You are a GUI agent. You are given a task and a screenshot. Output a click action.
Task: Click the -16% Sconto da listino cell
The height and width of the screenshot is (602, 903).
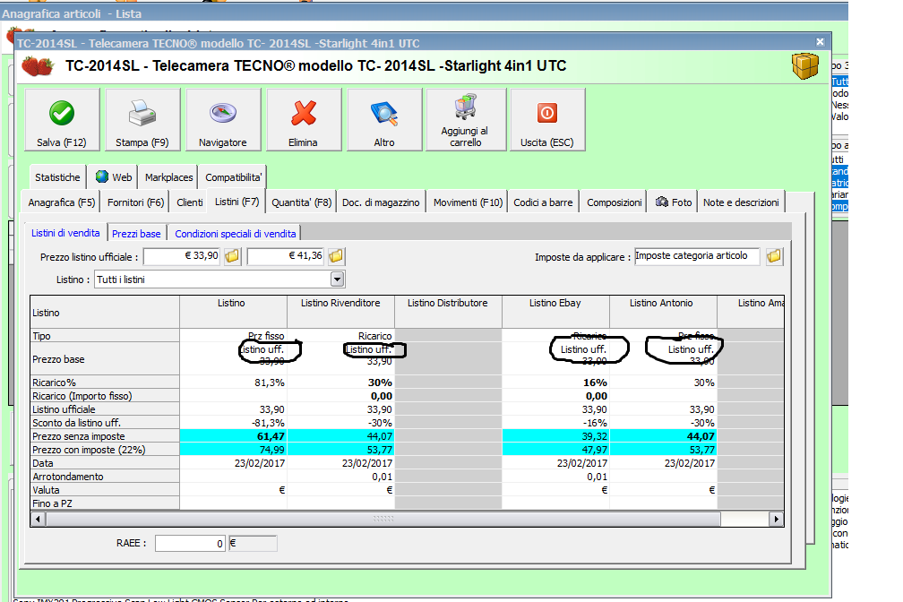point(555,423)
